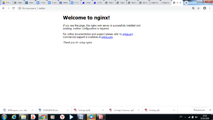213x120 pixels.
Task: Switch to the Mail.ru tab
Action: click(x=30, y=3)
